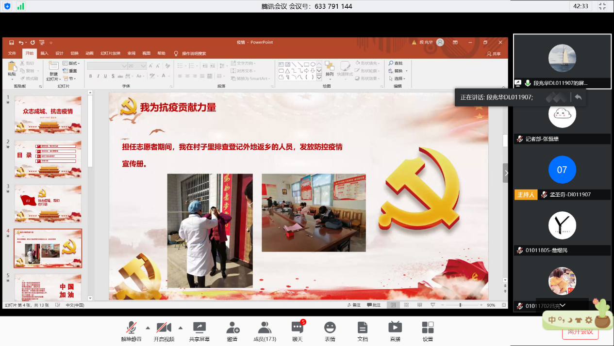The height and width of the screenshot is (346, 614).
Task: Open the 表情 emoji reactions
Action: [x=330, y=331]
